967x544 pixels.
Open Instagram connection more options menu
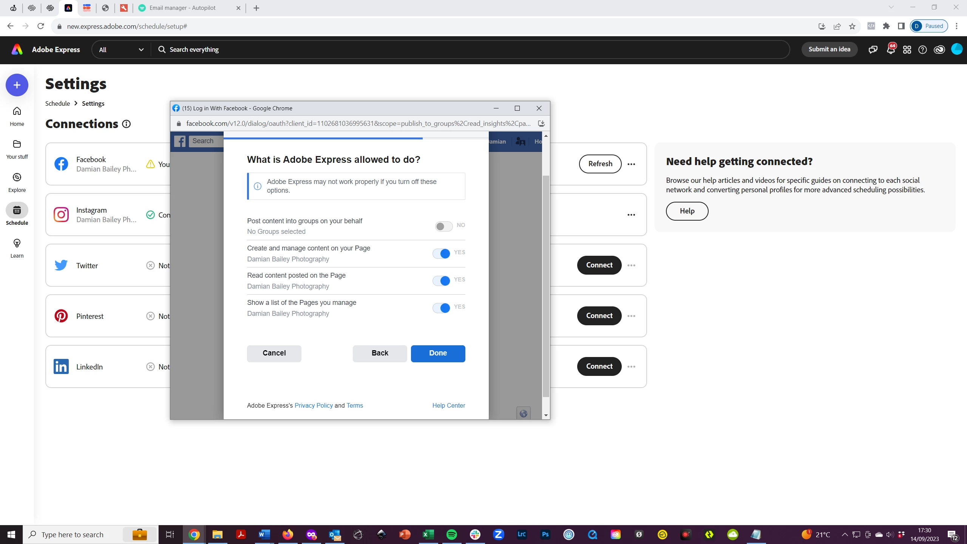click(x=631, y=215)
